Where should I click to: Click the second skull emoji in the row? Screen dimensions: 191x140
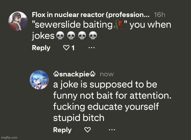pyautogui.click(x=71, y=36)
